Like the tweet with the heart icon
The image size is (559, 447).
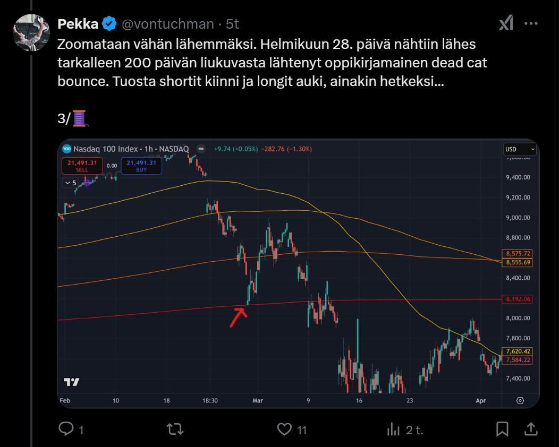point(285,429)
